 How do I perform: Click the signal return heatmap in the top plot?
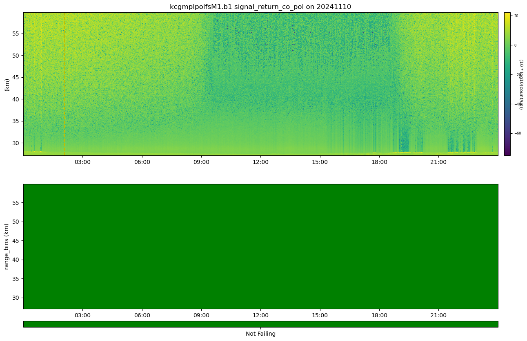pos(260,84)
